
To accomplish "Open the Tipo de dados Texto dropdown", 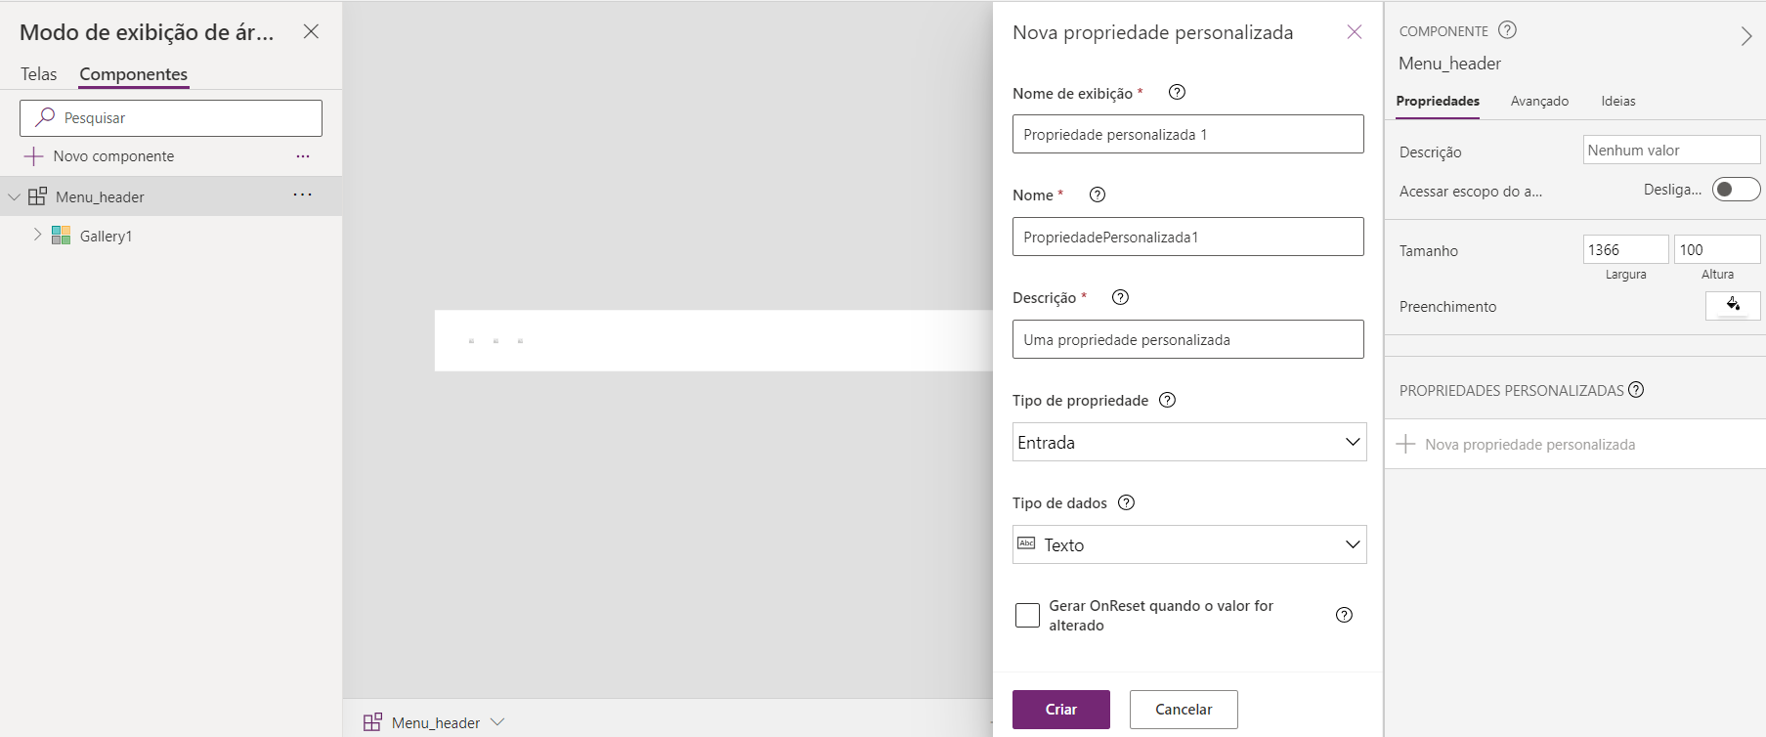I will click(1188, 544).
